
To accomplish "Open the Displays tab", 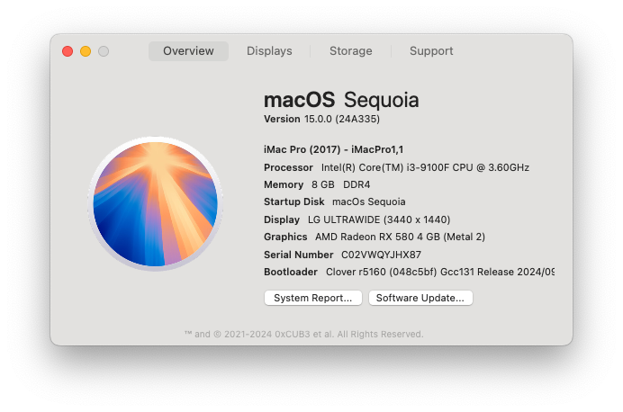I will pyautogui.click(x=269, y=51).
